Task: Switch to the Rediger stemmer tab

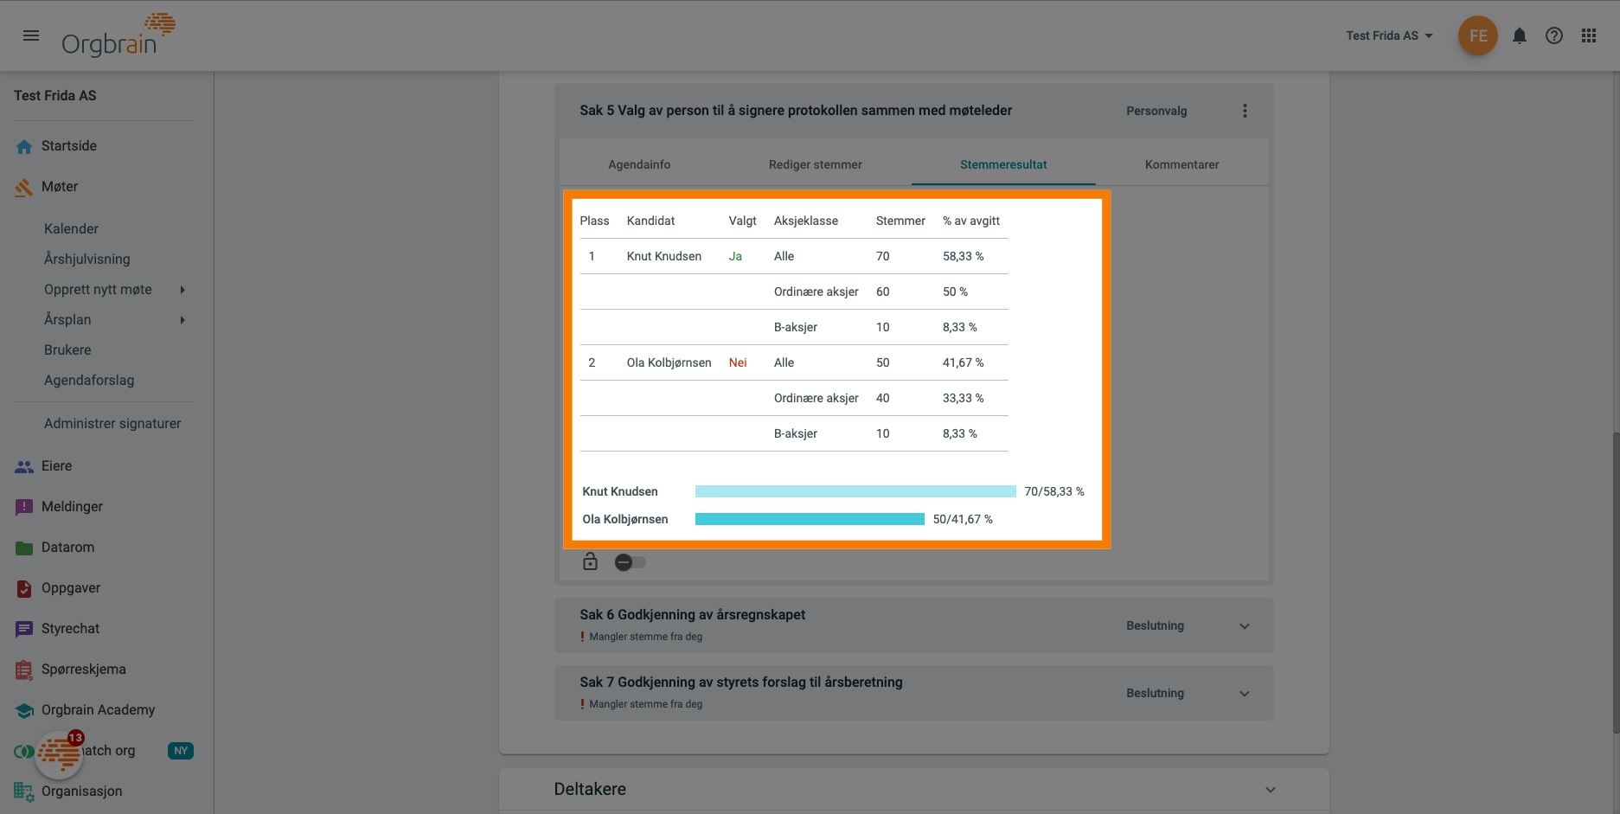Action: [x=816, y=164]
